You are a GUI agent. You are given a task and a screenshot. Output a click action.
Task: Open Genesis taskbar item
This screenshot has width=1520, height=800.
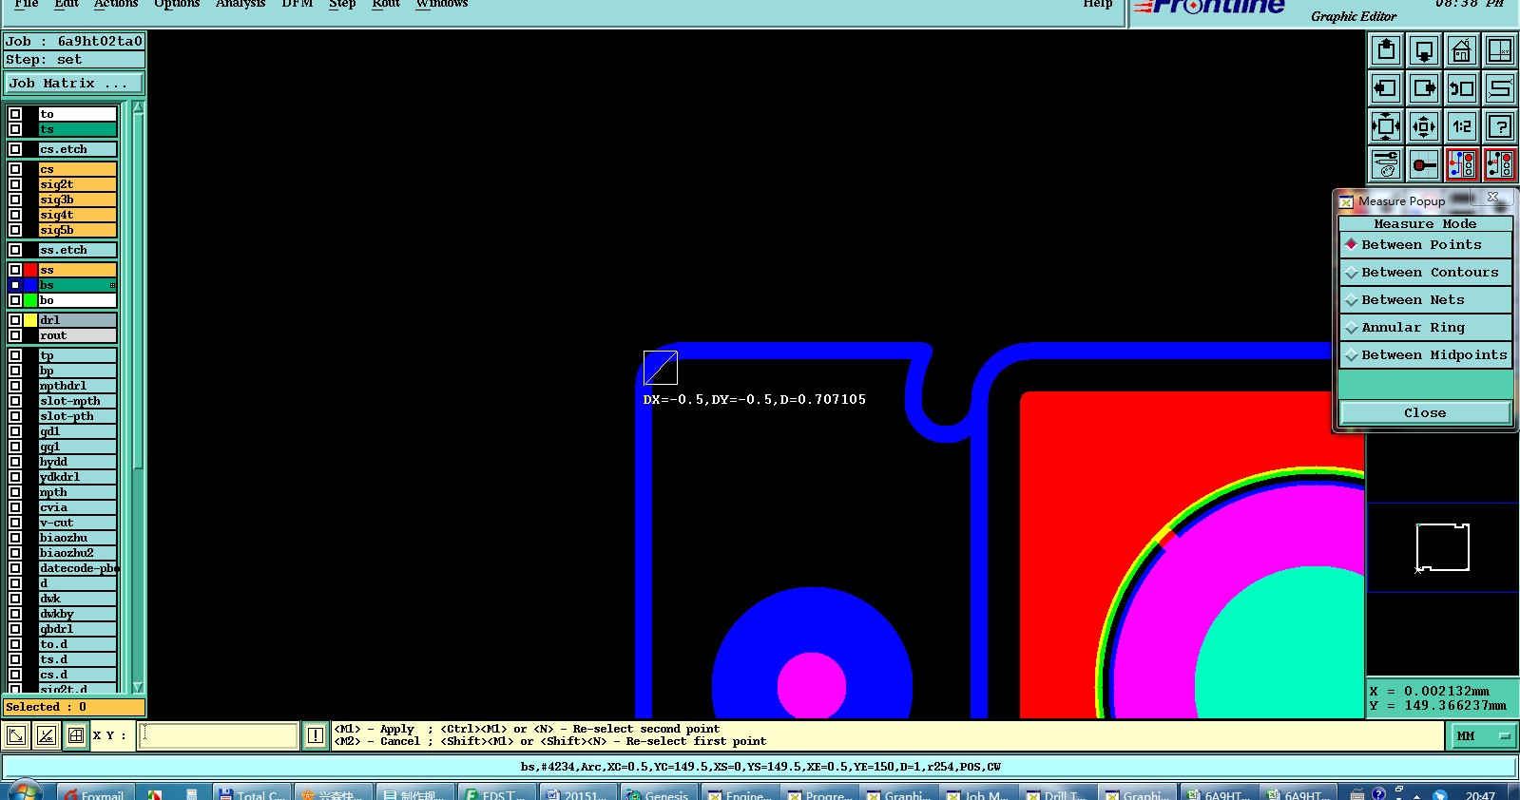658,793
